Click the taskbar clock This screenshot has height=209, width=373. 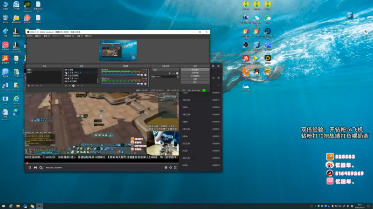click(x=359, y=206)
